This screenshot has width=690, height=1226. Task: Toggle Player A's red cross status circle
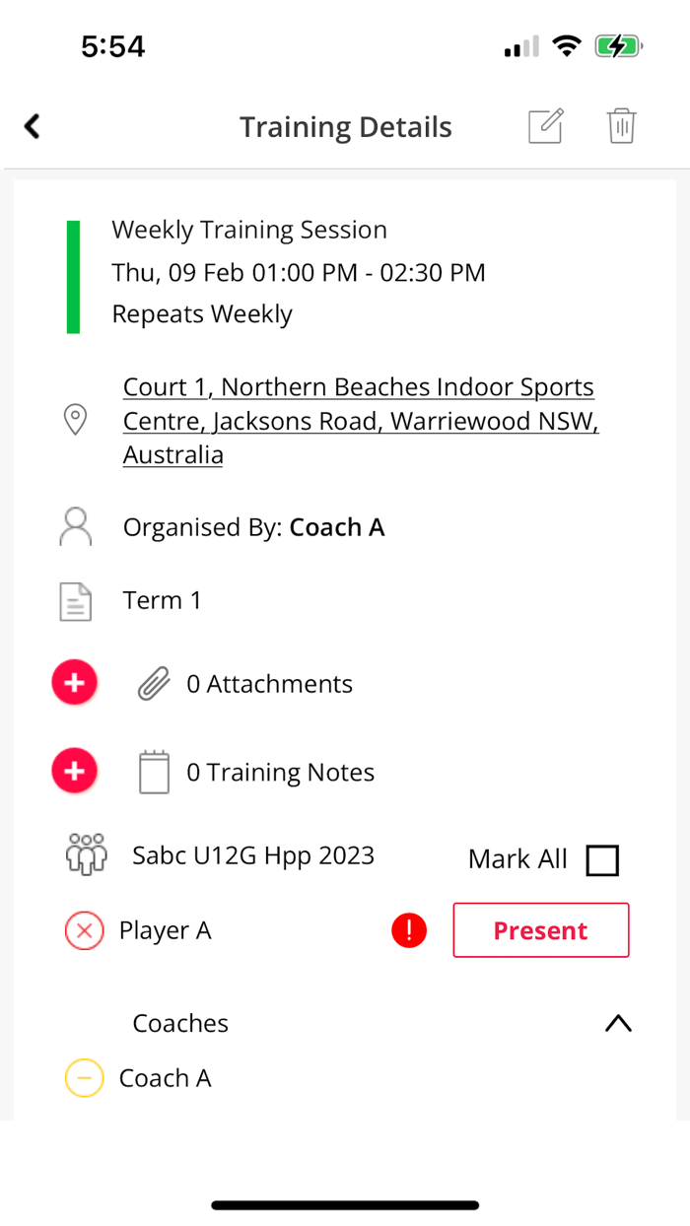click(x=85, y=929)
